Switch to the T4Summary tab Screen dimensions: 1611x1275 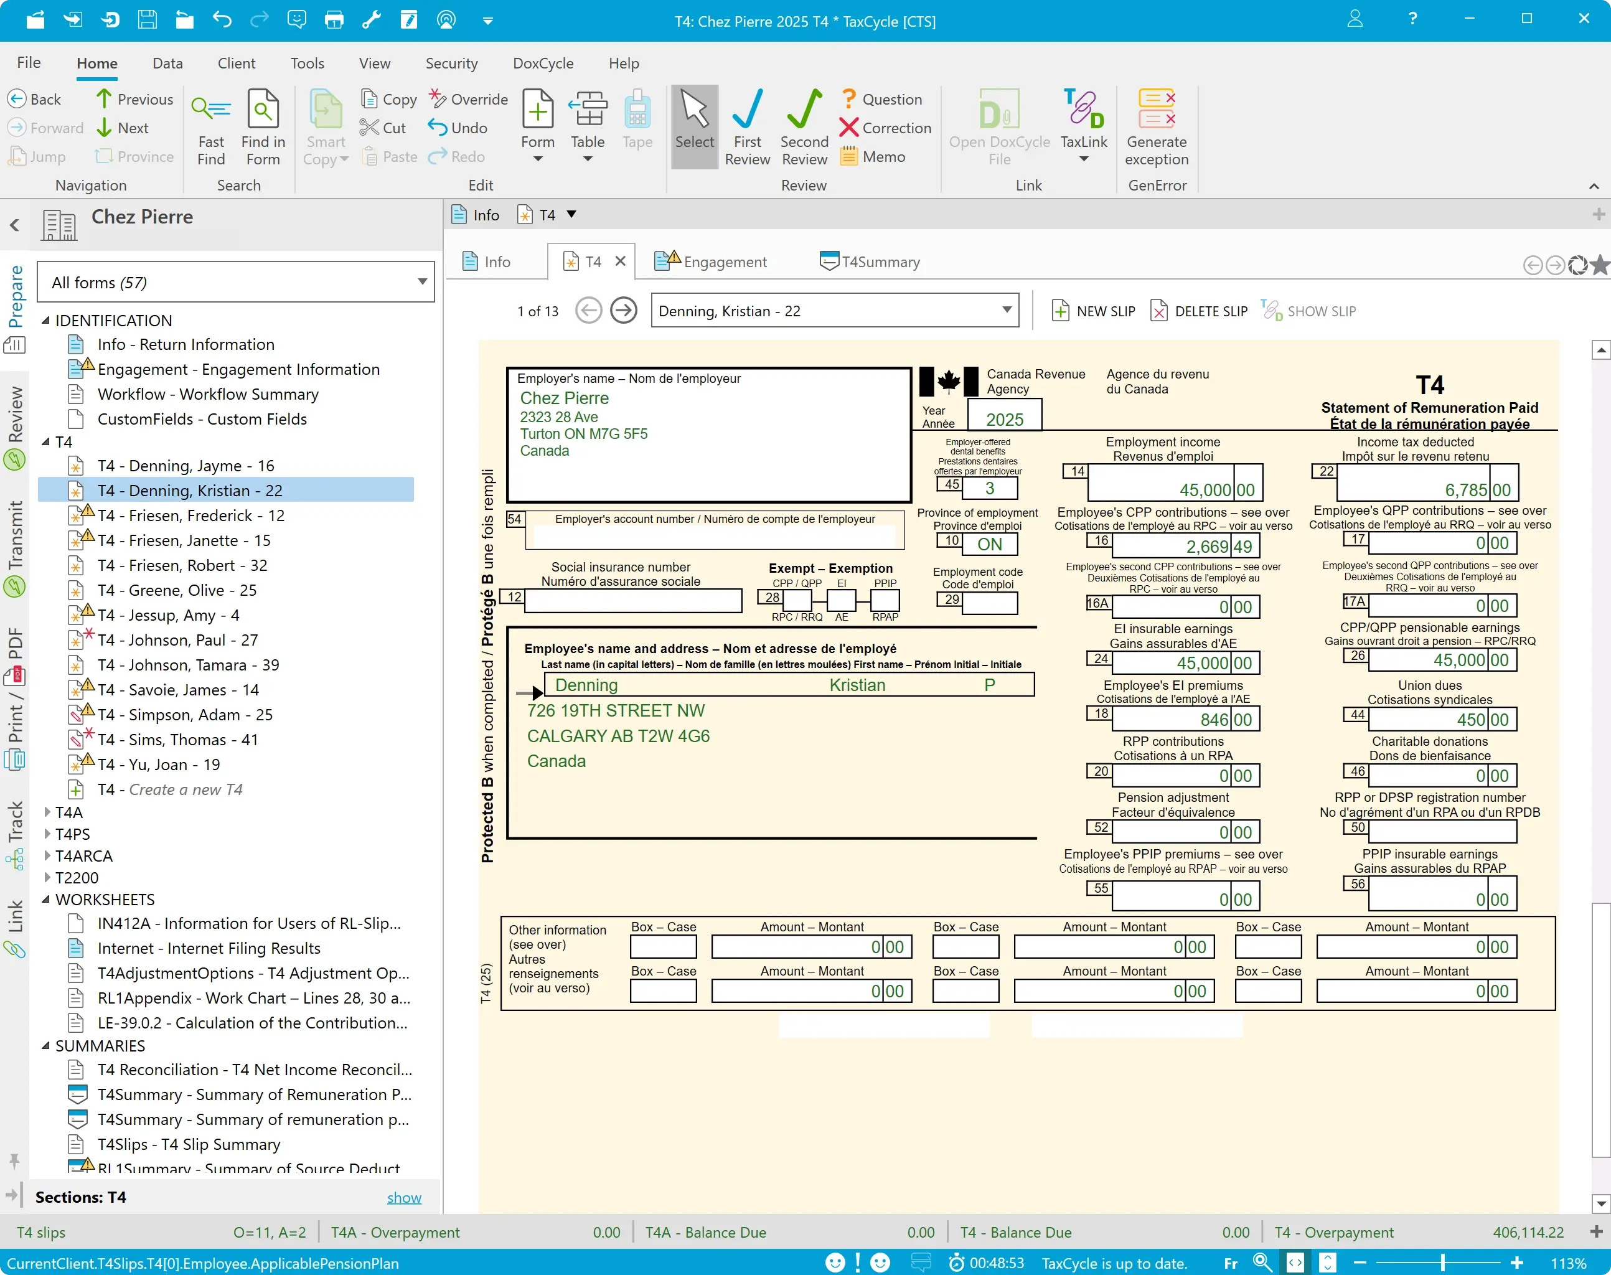[870, 262]
